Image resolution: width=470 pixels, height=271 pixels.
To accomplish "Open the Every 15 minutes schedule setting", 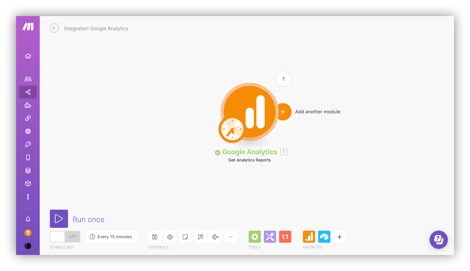I will (111, 237).
